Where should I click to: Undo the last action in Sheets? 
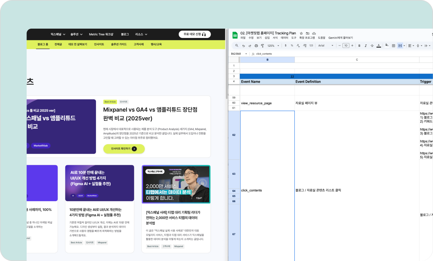(x=243, y=46)
